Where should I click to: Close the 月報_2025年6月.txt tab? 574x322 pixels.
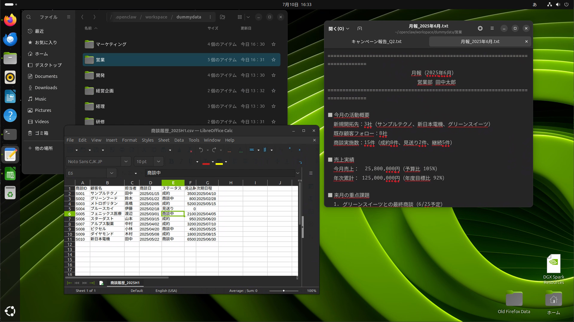pos(526,41)
